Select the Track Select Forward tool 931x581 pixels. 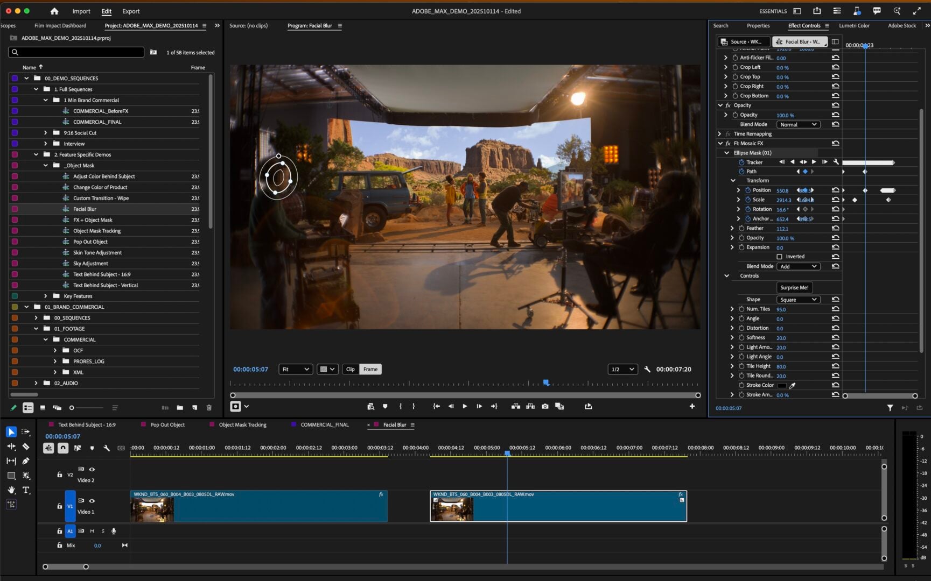click(26, 432)
